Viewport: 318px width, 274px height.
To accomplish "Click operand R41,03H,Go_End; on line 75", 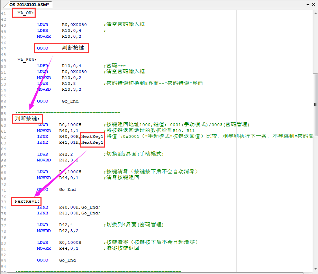I will click(80, 213).
